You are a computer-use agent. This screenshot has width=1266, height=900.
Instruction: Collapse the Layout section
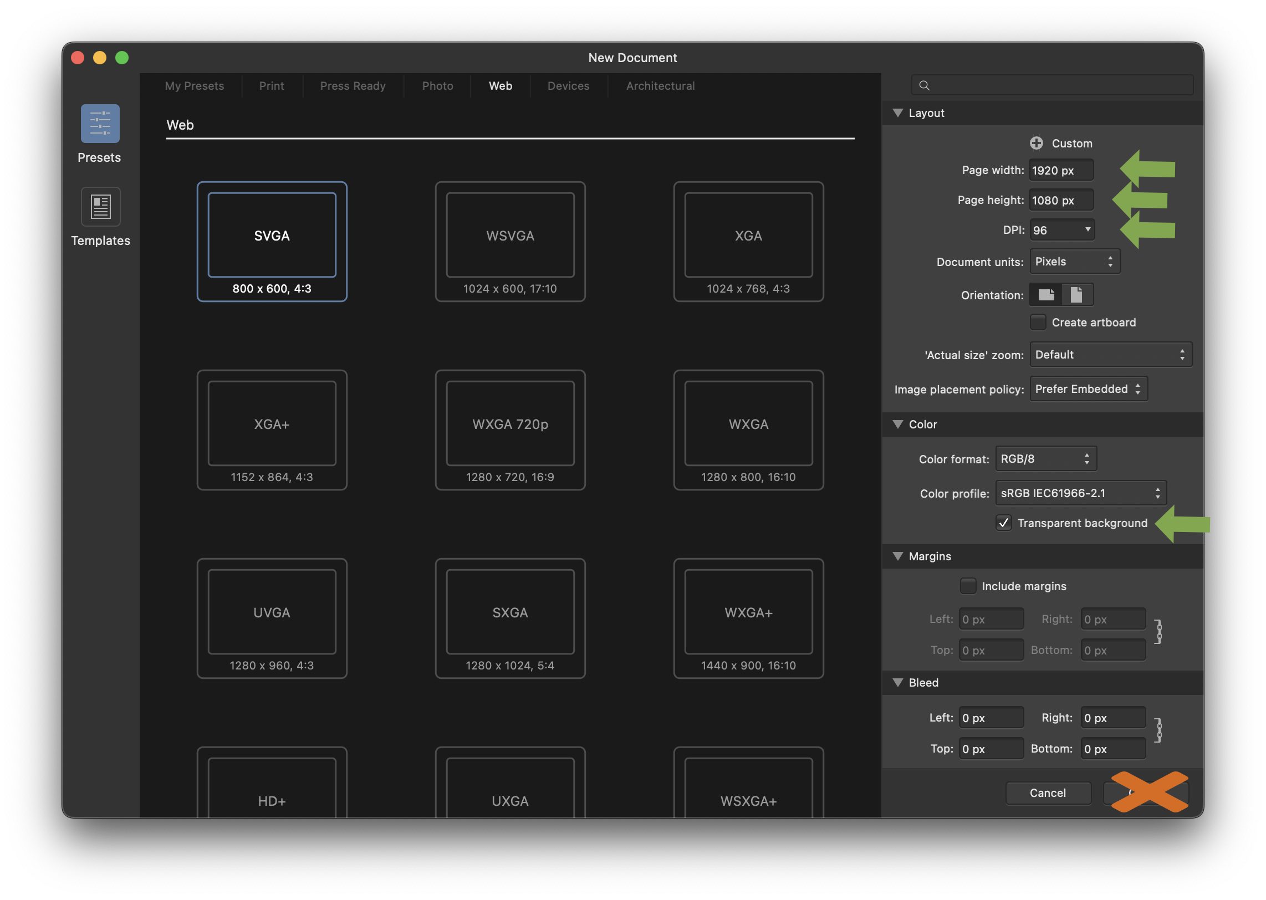tap(899, 113)
